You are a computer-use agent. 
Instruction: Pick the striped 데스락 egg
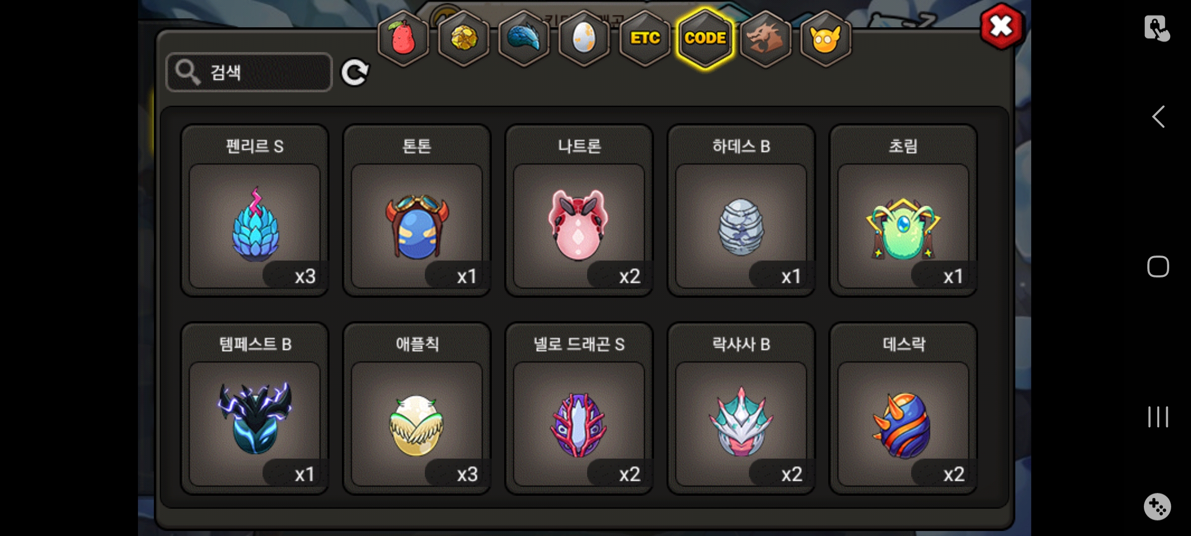click(x=903, y=408)
